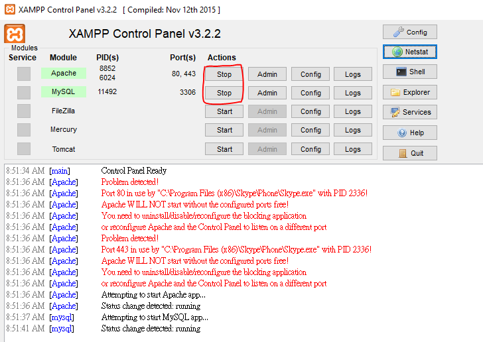Open Tomcat Config menu
Image resolution: width=483 pixels, height=342 pixels.
[310, 149]
